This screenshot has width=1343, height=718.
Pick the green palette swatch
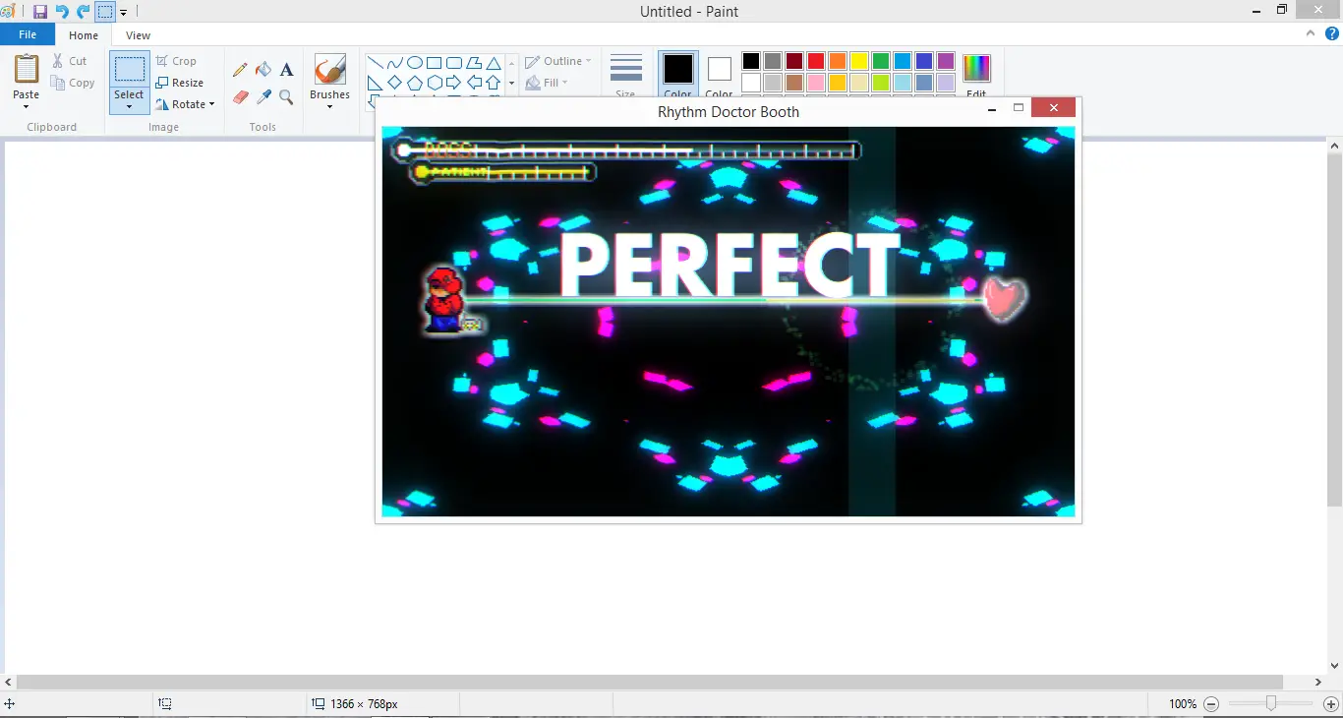click(881, 61)
